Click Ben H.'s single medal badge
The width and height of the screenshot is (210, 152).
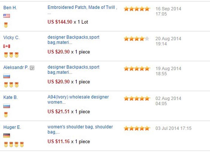[x=6, y=25]
